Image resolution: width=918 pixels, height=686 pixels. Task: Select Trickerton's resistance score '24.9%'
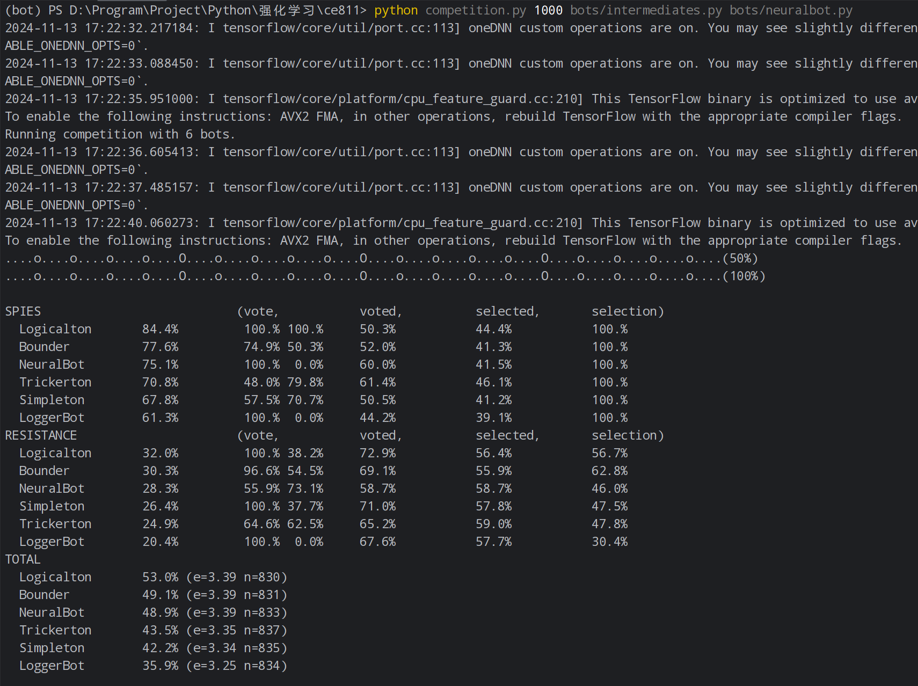[x=161, y=524]
